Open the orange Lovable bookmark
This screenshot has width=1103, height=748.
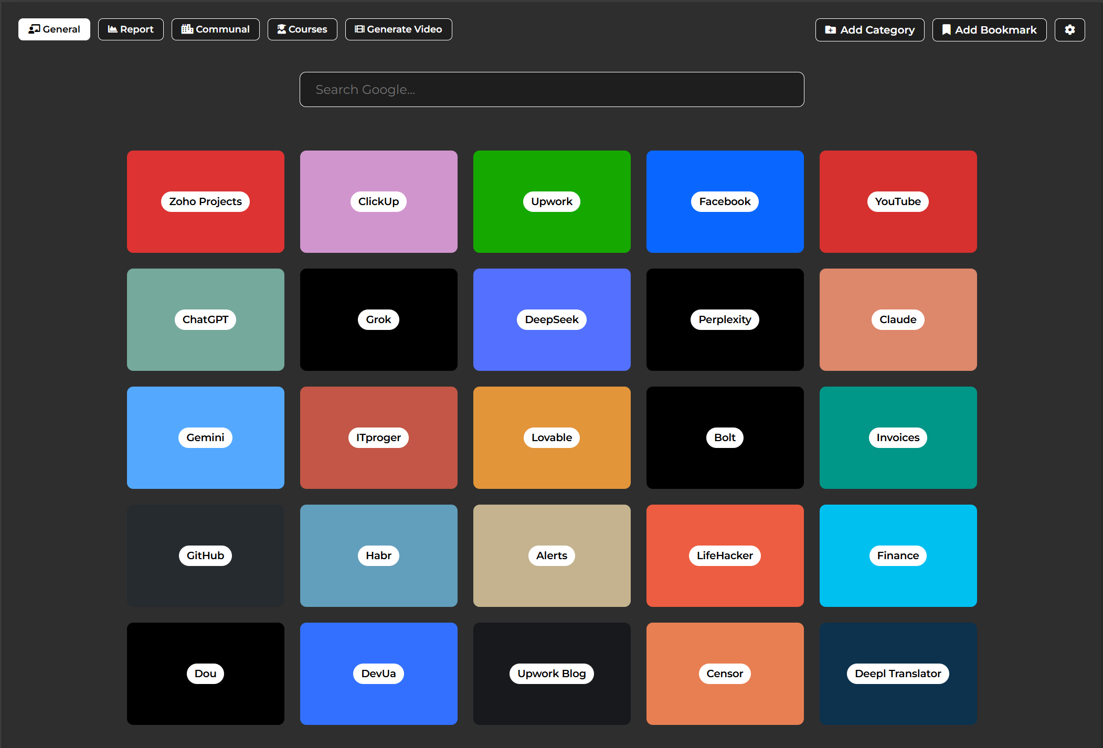(551, 437)
